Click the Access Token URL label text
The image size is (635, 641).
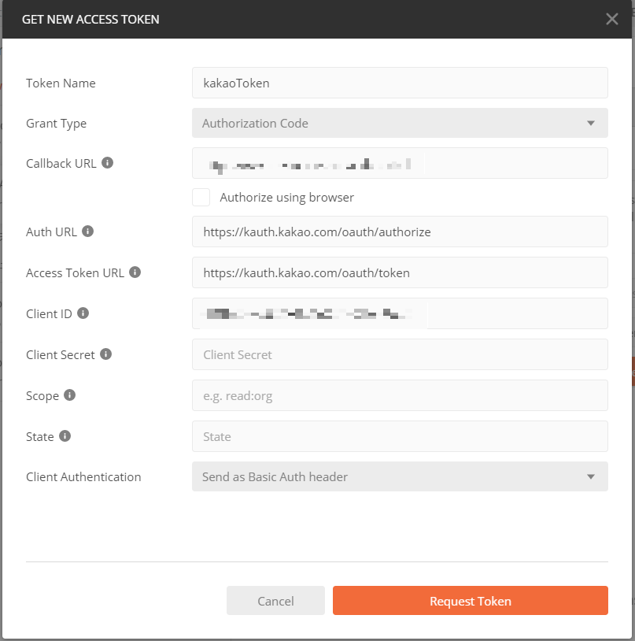(75, 272)
